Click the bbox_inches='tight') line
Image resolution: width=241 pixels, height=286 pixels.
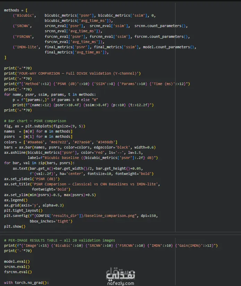tap(51, 221)
